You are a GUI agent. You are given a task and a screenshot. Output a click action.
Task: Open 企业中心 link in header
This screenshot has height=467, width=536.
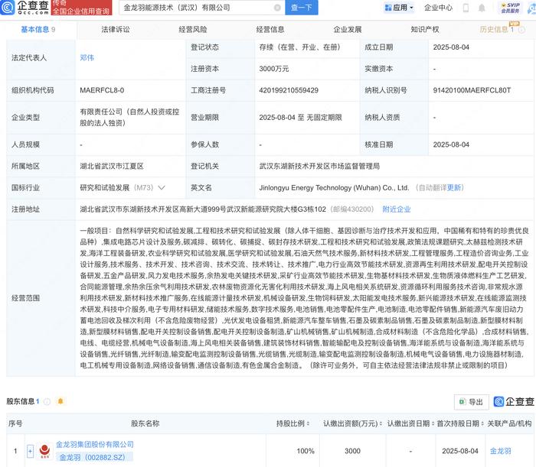438,8
